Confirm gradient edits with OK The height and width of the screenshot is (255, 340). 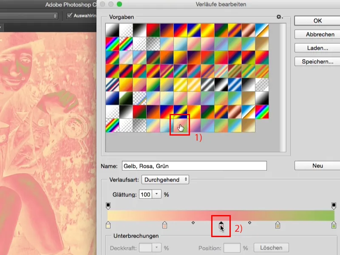(317, 20)
